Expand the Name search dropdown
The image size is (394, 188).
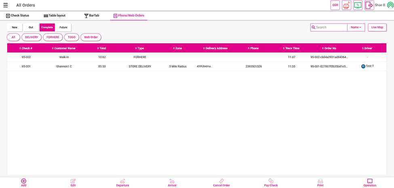point(356,27)
